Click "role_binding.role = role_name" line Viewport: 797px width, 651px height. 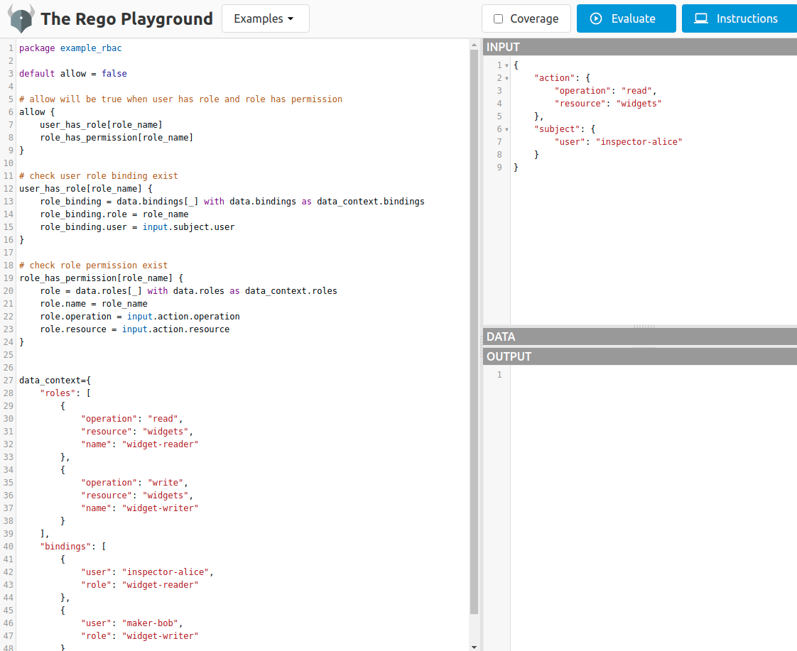pyautogui.click(x=114, y=214)
